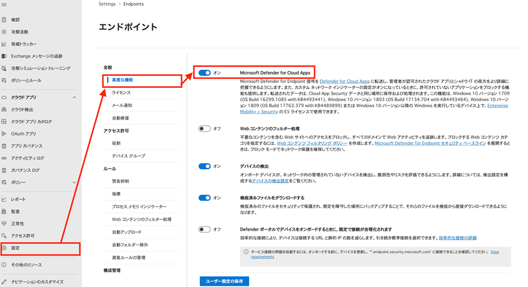The image size is (528, 287).
Task: Click the 正常性 heart icon
Action: pos(4,224)
